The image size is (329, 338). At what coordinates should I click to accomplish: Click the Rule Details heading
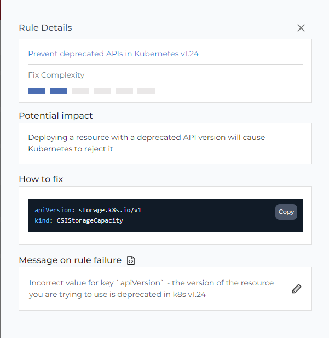(45, 28)
